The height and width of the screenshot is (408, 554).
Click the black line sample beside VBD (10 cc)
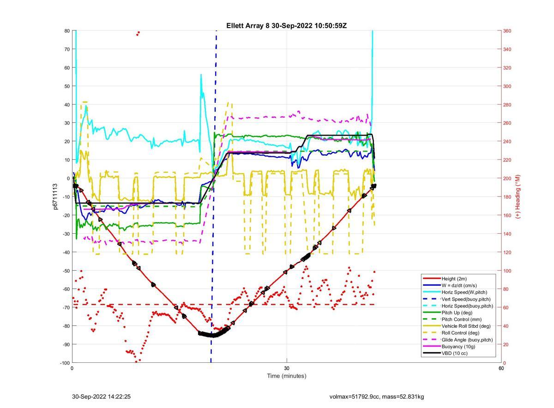point(432,353)
